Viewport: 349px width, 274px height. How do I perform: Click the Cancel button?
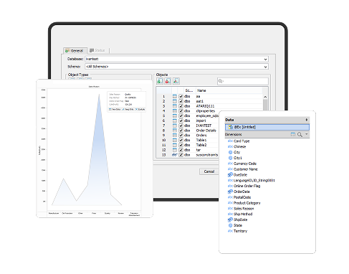point(209,171)
